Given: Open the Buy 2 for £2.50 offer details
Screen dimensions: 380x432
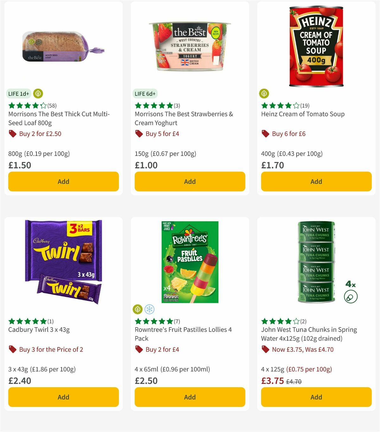Looking at the screenshot, I should 36,134.
